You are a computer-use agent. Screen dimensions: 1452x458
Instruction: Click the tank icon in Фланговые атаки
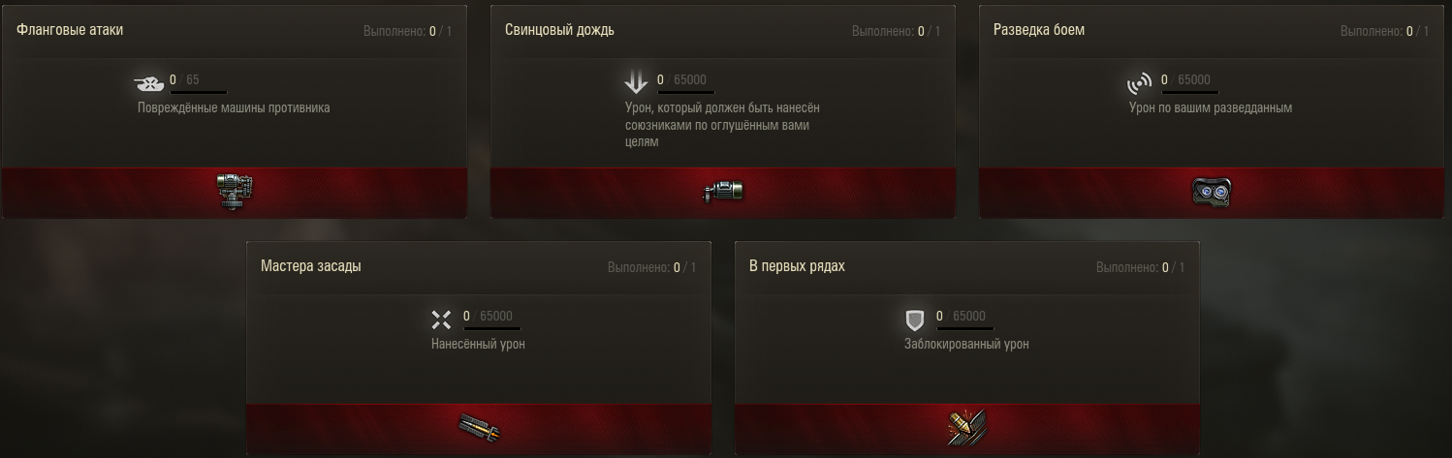pos(149,82)
